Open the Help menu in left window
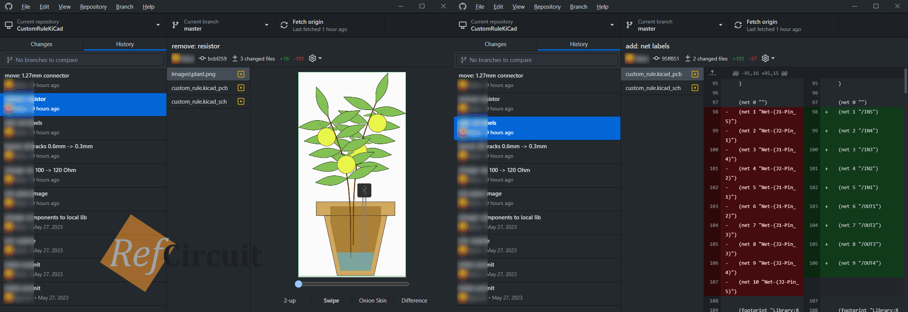Image resolution: width=908 pixels, height=312 pixels. click(148, 6)
